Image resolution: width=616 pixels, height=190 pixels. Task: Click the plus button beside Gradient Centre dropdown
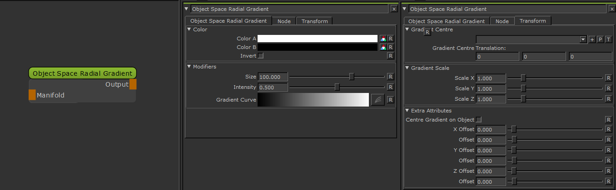[x=591, y=39]
